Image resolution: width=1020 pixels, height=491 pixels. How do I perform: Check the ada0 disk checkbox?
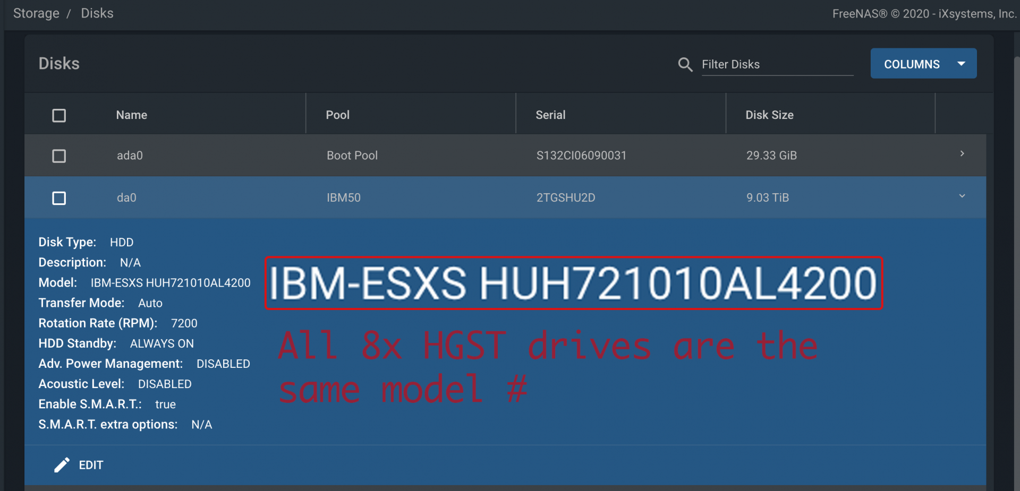[x=59, y=156]
